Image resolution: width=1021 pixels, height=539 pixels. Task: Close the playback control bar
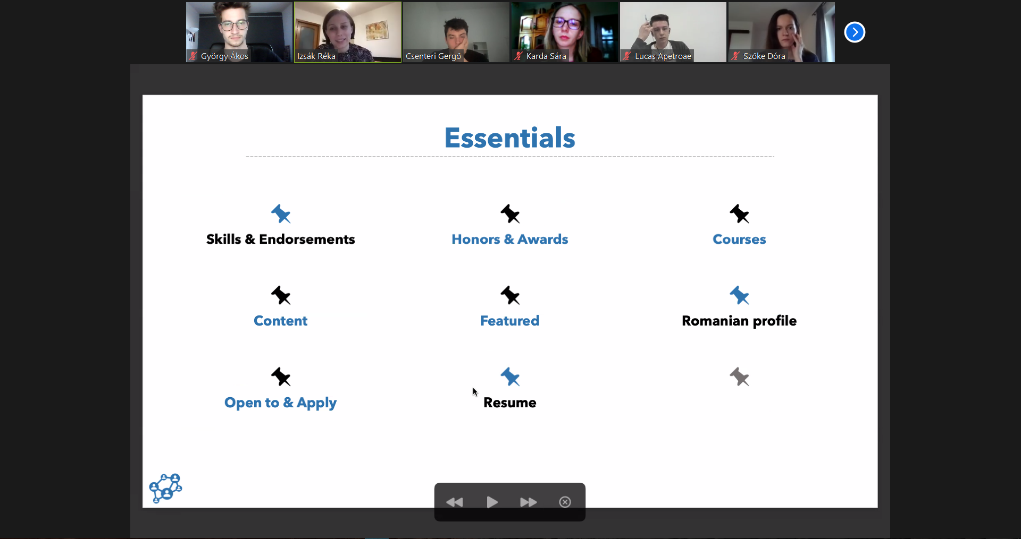click(565, 502)
